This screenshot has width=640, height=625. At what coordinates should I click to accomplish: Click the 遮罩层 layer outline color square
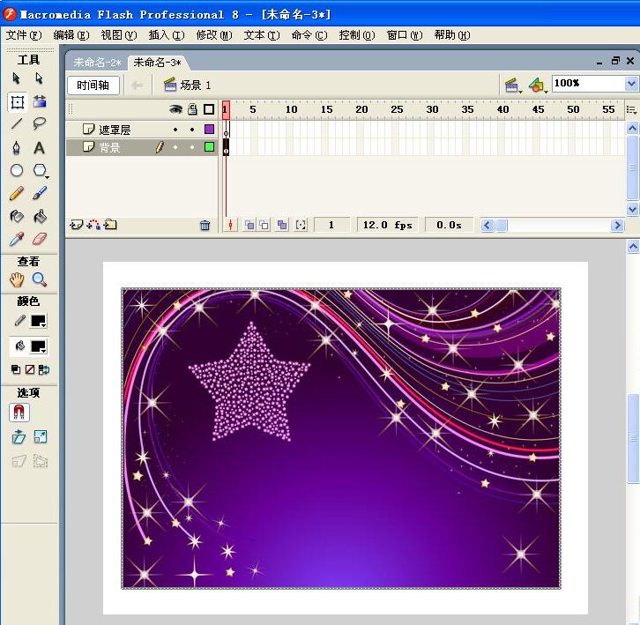(x=209, y=130)
